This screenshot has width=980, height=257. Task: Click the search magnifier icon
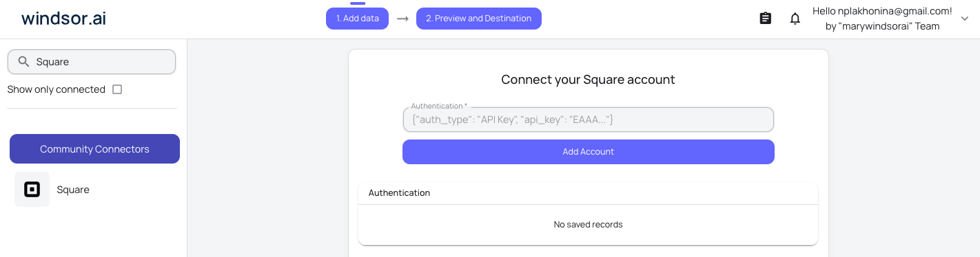coord(23,62)
